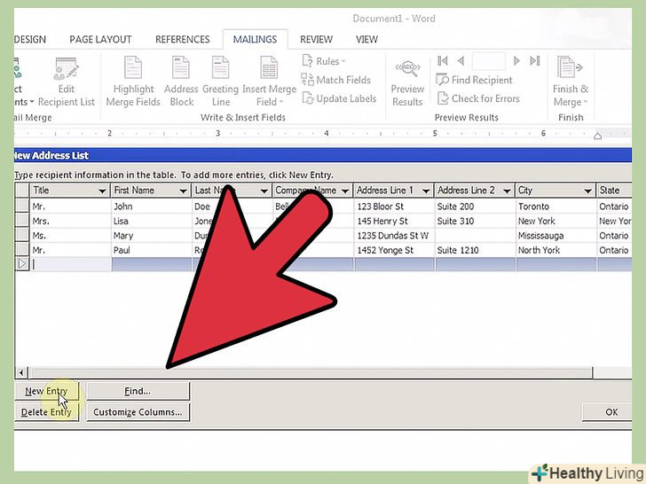Switch to the Page Layout tab

click(x=100, y=39)
